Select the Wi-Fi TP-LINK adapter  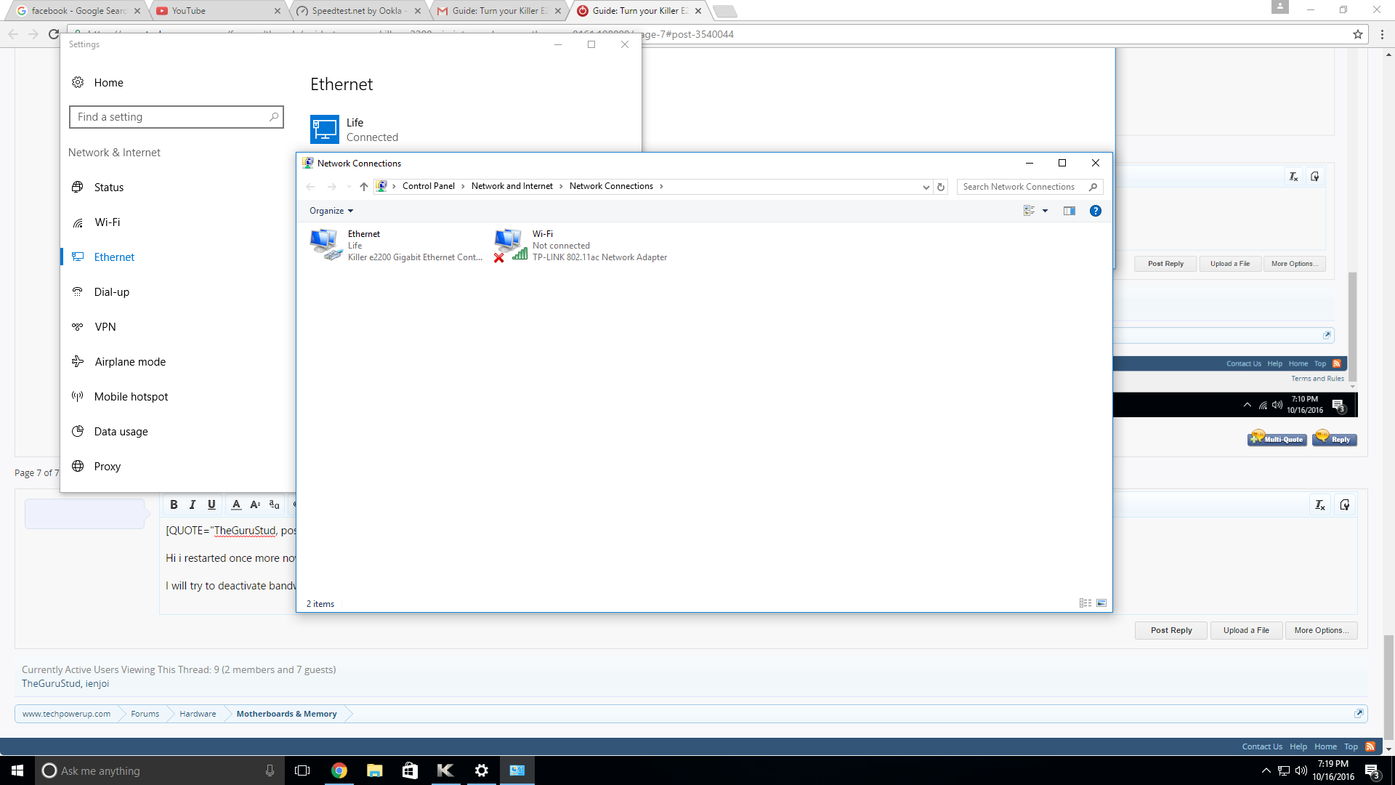[580, 246]
